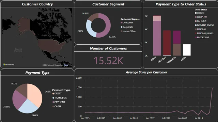This screenshot has width=218, height=122.
Task: Click the CLOSED order status legend item
Action: point(200,13)
